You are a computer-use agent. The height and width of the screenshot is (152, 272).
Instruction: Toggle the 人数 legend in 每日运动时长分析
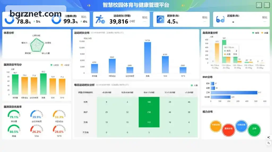pyautogui.click(x=194, y=85)
